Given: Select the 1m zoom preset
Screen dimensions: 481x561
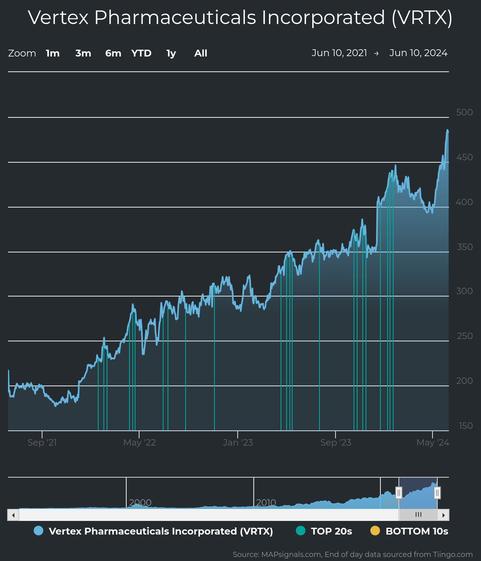Looking at the screenshot, I should click(53, 53).
